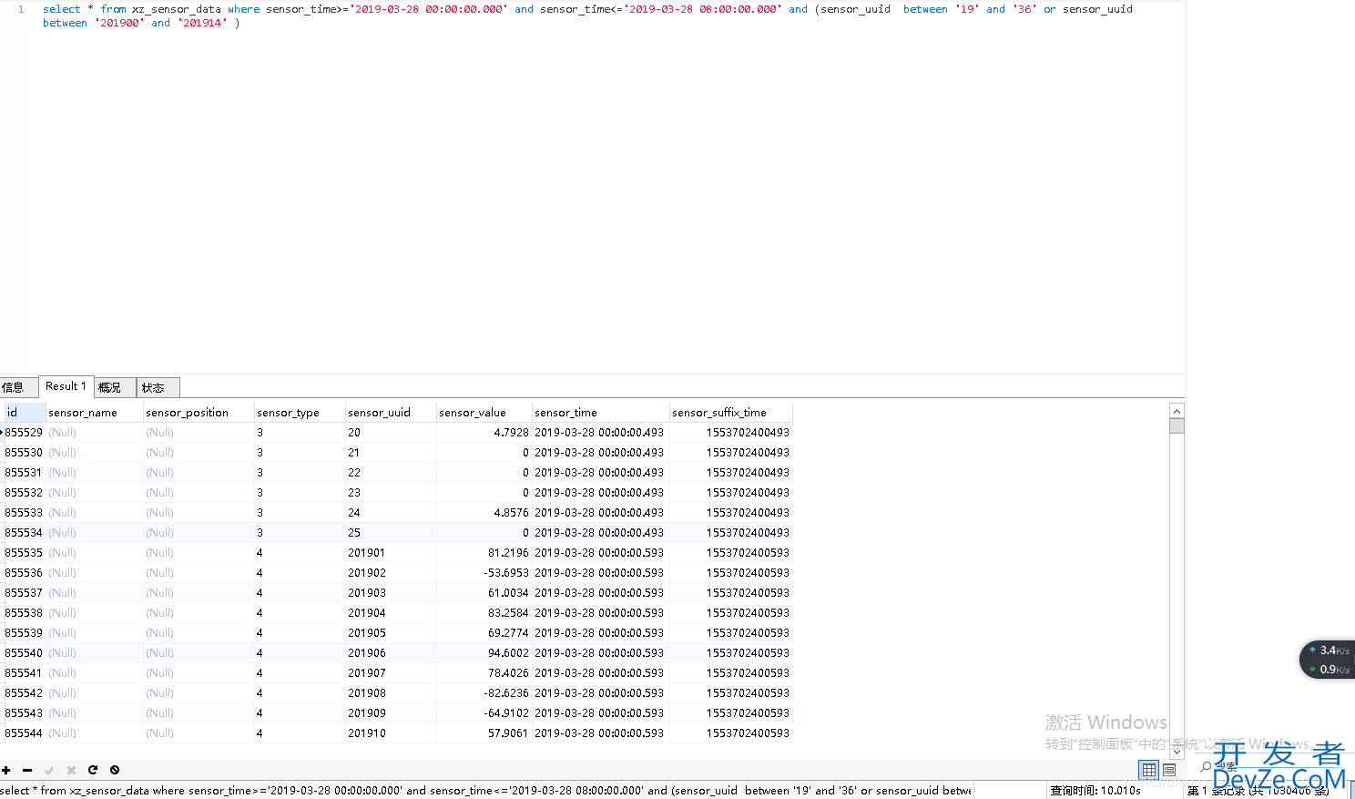The width and height of the screenshot is (1355, 799).
Task: Click sensor_time cell in row 855536
Action: [x=601, y=572]
